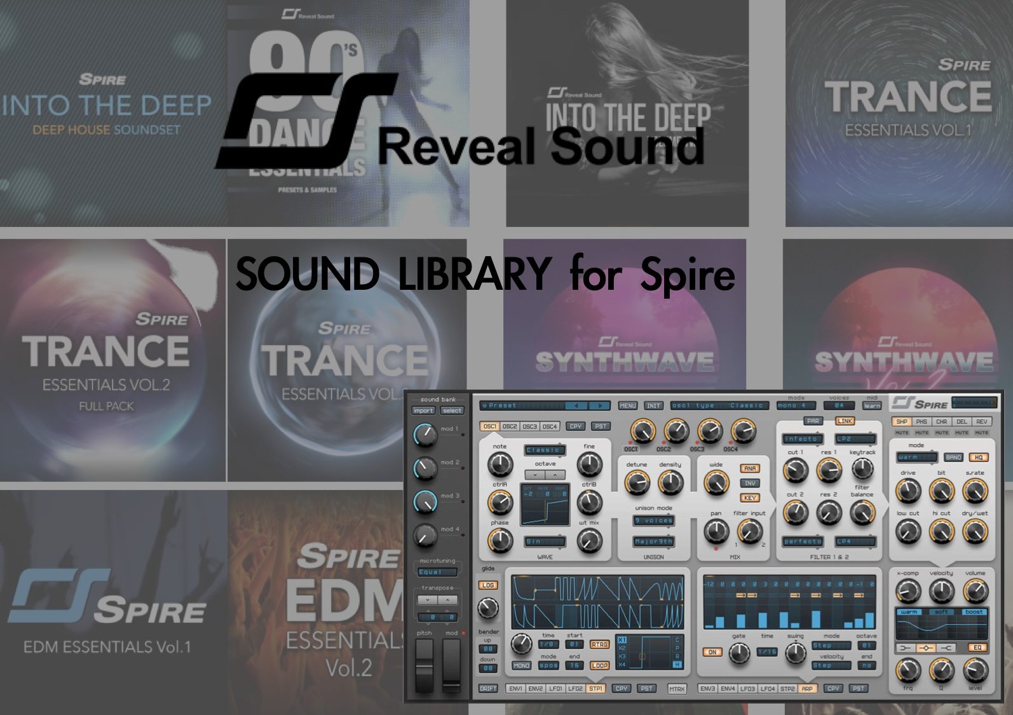The image size is (1013, 715).
Task: Select X1 zoom in stepper editor
Action: tap(622, 640)
